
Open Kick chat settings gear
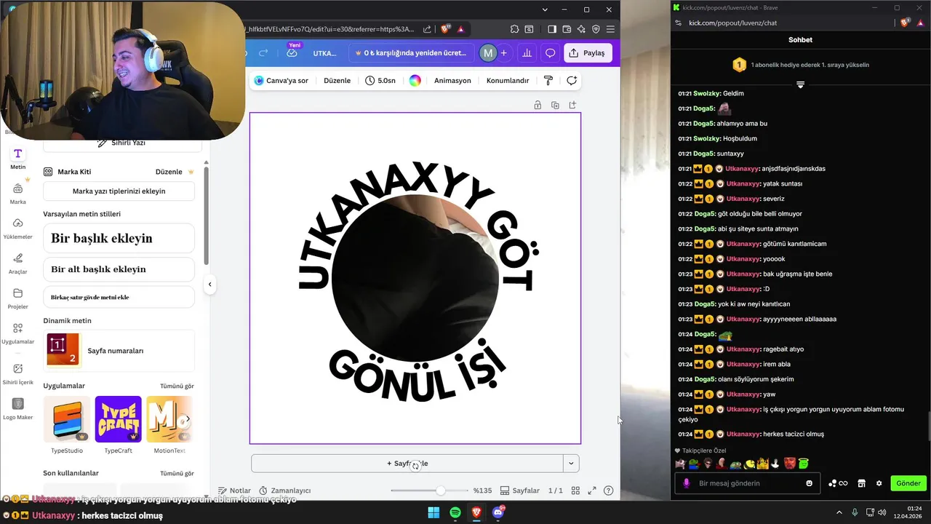coord(879,483)
